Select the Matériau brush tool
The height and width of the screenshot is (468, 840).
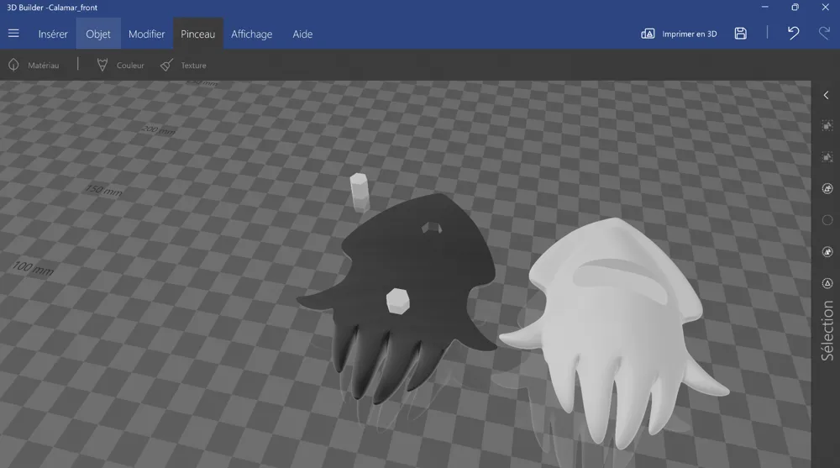[34, 65]
